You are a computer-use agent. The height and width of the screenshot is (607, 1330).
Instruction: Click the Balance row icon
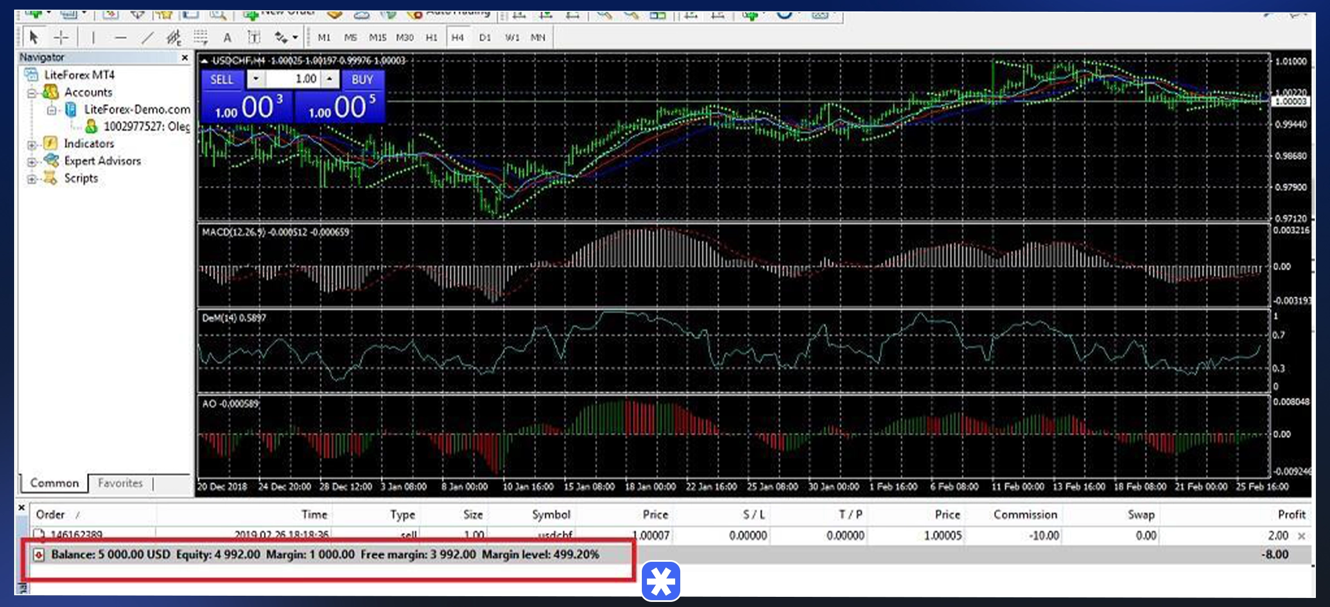38,555
